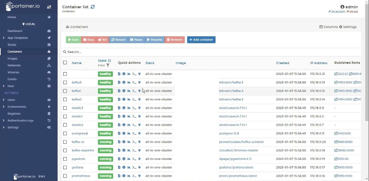Image resolution: width=369 pixels, height=181 pixels.
Task: Open the kafka-ui container link
Action: pos(78,142)
